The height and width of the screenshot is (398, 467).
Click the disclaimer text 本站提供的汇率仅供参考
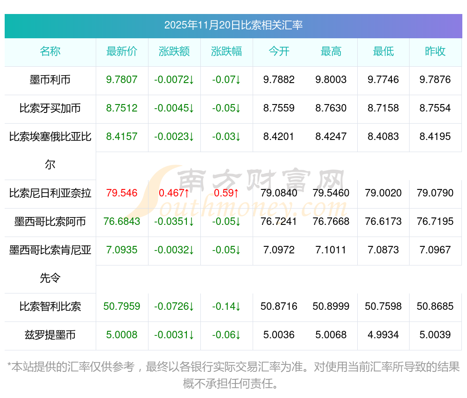[73, 367]
